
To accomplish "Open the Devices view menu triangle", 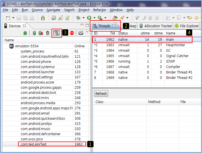I will click(x=87, y=32).
